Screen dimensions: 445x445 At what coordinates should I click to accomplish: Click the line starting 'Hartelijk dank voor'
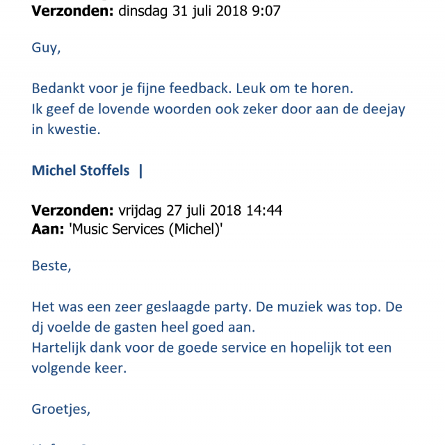[x=211, y=348]
